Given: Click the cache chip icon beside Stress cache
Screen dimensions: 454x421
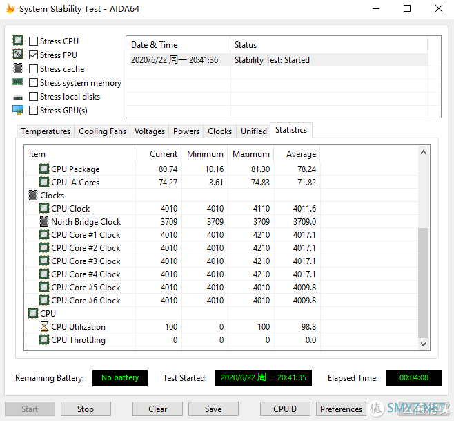Looking at the screenshot, I should 18,68.
